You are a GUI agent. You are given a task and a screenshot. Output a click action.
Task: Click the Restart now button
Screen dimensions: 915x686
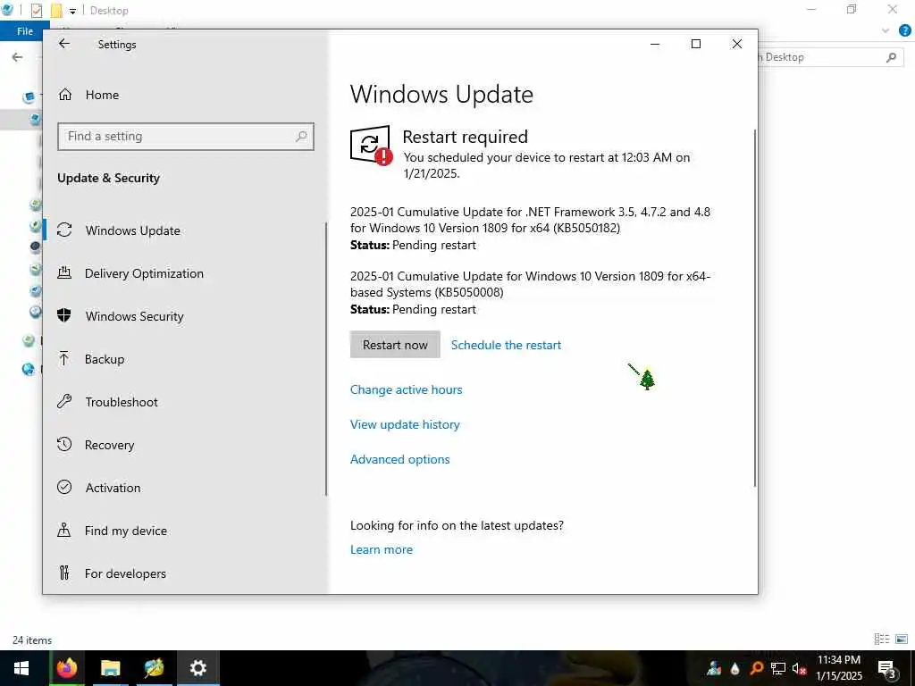coord(395,345)
